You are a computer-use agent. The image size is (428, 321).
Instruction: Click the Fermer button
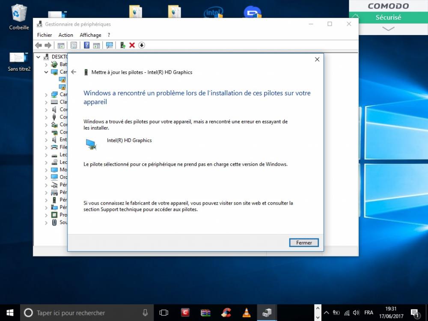point(304,243)
